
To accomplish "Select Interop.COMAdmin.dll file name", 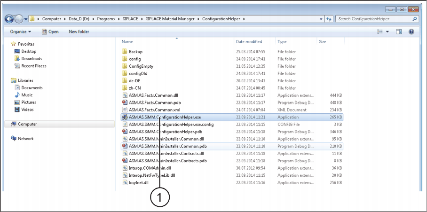I will click(150, 168).
